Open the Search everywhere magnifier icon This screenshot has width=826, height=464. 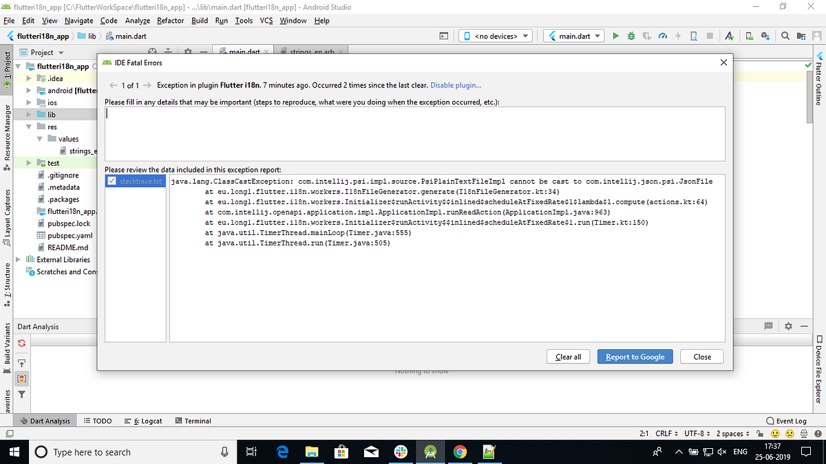click(x=785, y=36)
